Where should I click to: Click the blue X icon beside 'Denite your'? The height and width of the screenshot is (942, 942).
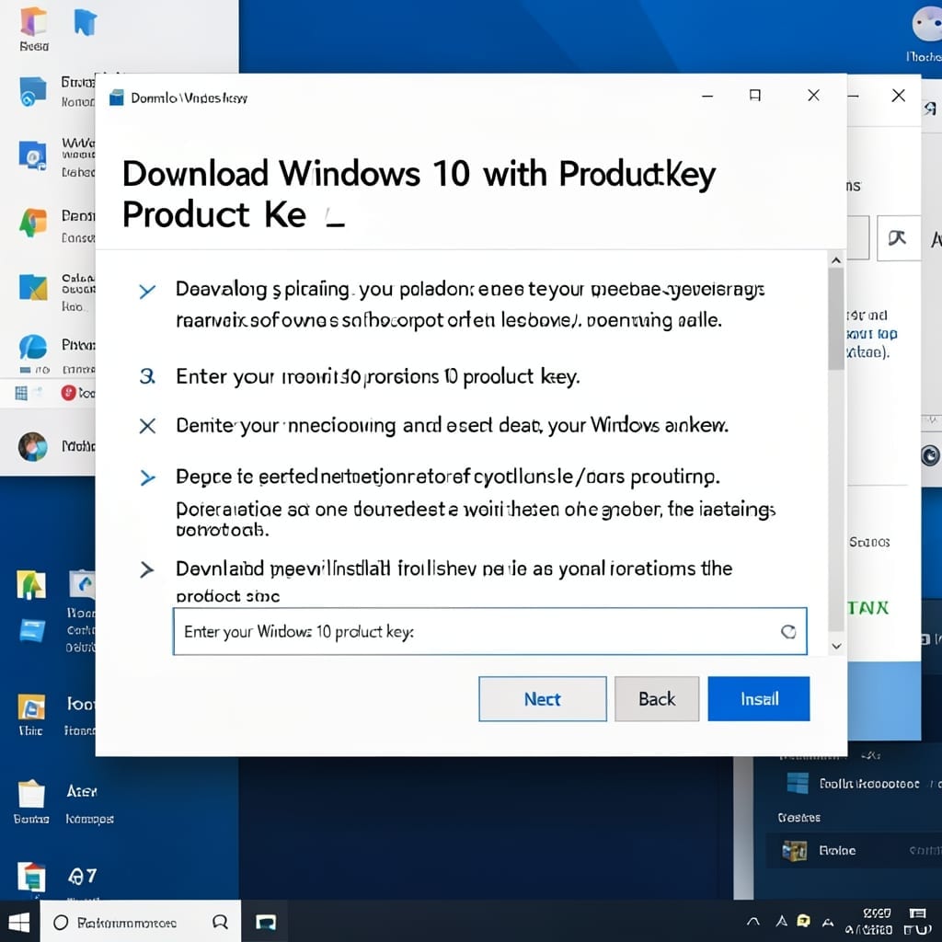coord(147,426)
